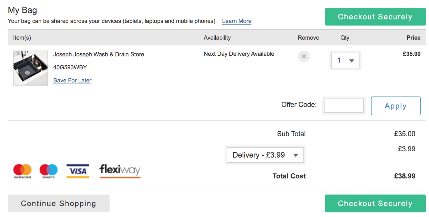This screenshot has height=217, width=429.
Task: Click the Visa payment logo
Action: coord(78,171)
